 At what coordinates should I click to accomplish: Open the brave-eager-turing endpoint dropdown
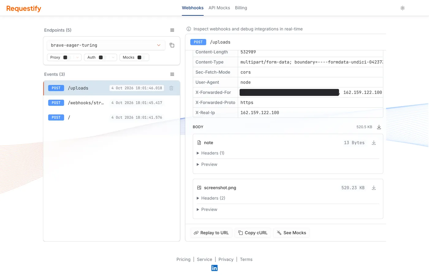pyautogui.click(x=106, y=45)
